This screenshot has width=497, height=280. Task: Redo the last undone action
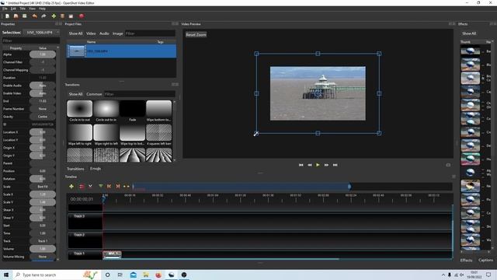pyautogui.click(x=43, y=16)
